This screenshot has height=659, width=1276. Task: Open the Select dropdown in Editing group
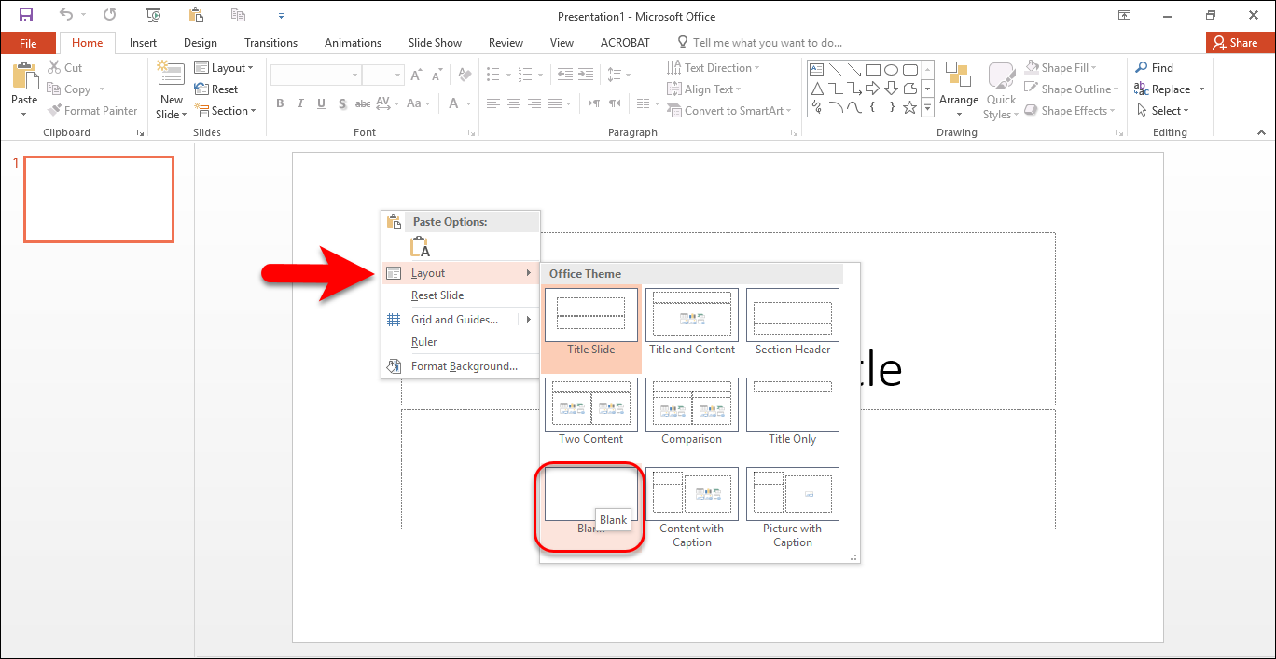point(1162,111)
